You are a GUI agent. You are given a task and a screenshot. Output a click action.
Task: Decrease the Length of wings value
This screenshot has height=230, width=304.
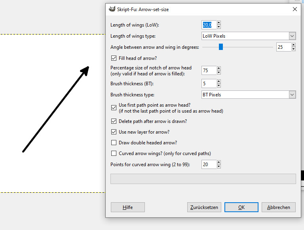(x=219, y=27)
